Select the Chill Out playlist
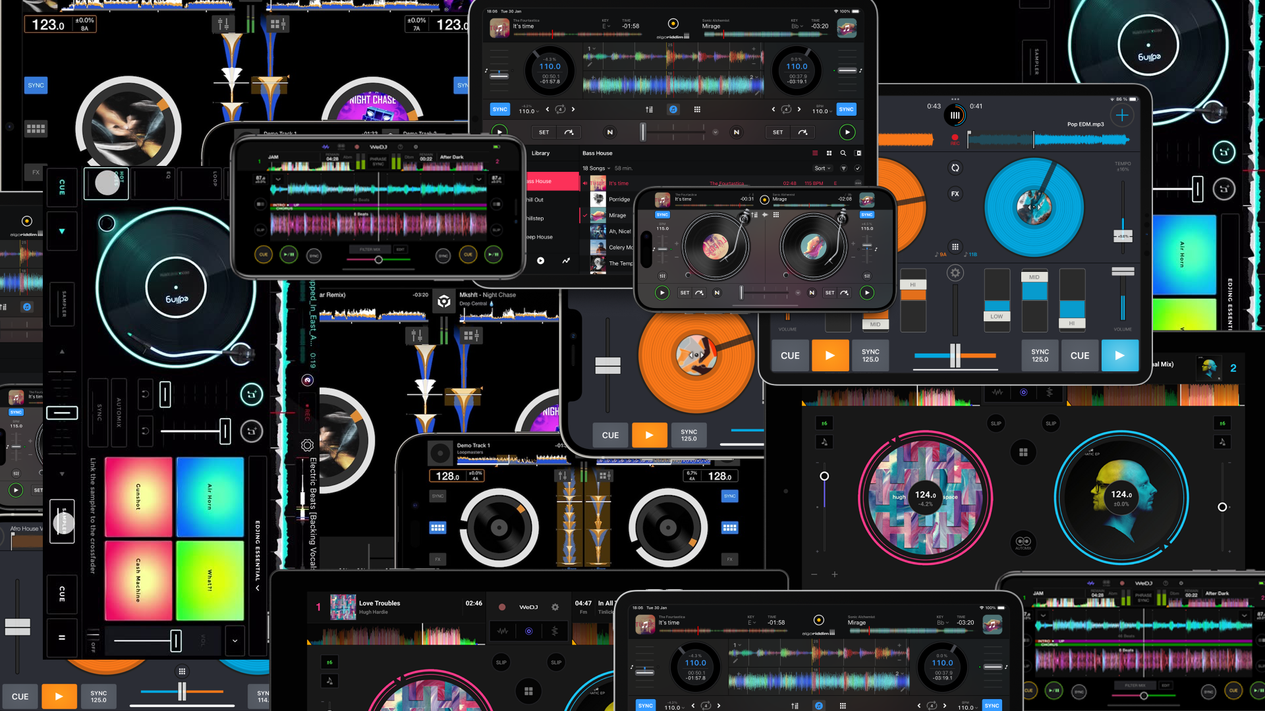The image size is (1265, 711). pyautogui.click(x=535, y=199)
